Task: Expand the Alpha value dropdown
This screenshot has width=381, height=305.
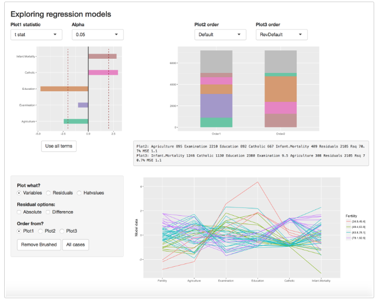Action: (97, 35)
